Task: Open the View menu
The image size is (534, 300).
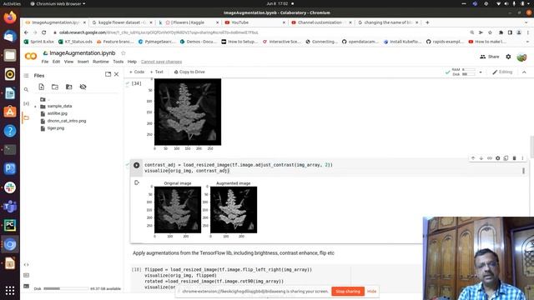Action: (68, 62)
